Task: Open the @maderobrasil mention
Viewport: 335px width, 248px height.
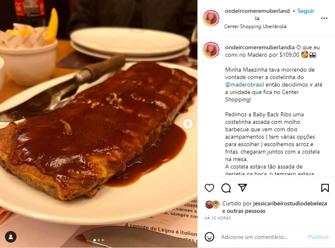Action: (245, 84)
